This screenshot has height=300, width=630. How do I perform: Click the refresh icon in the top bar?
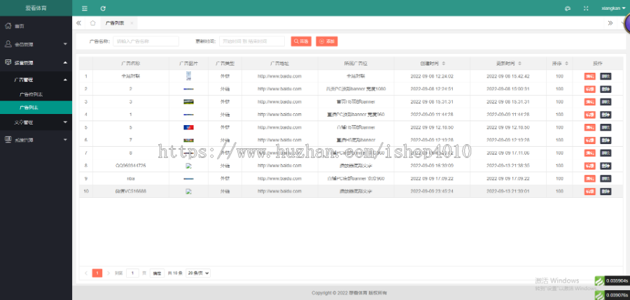click(104, 8)
